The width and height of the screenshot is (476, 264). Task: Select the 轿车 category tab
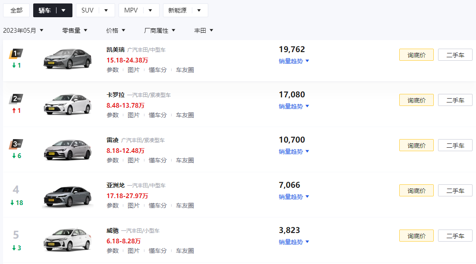pyautogui.click(x=45, y=10)
